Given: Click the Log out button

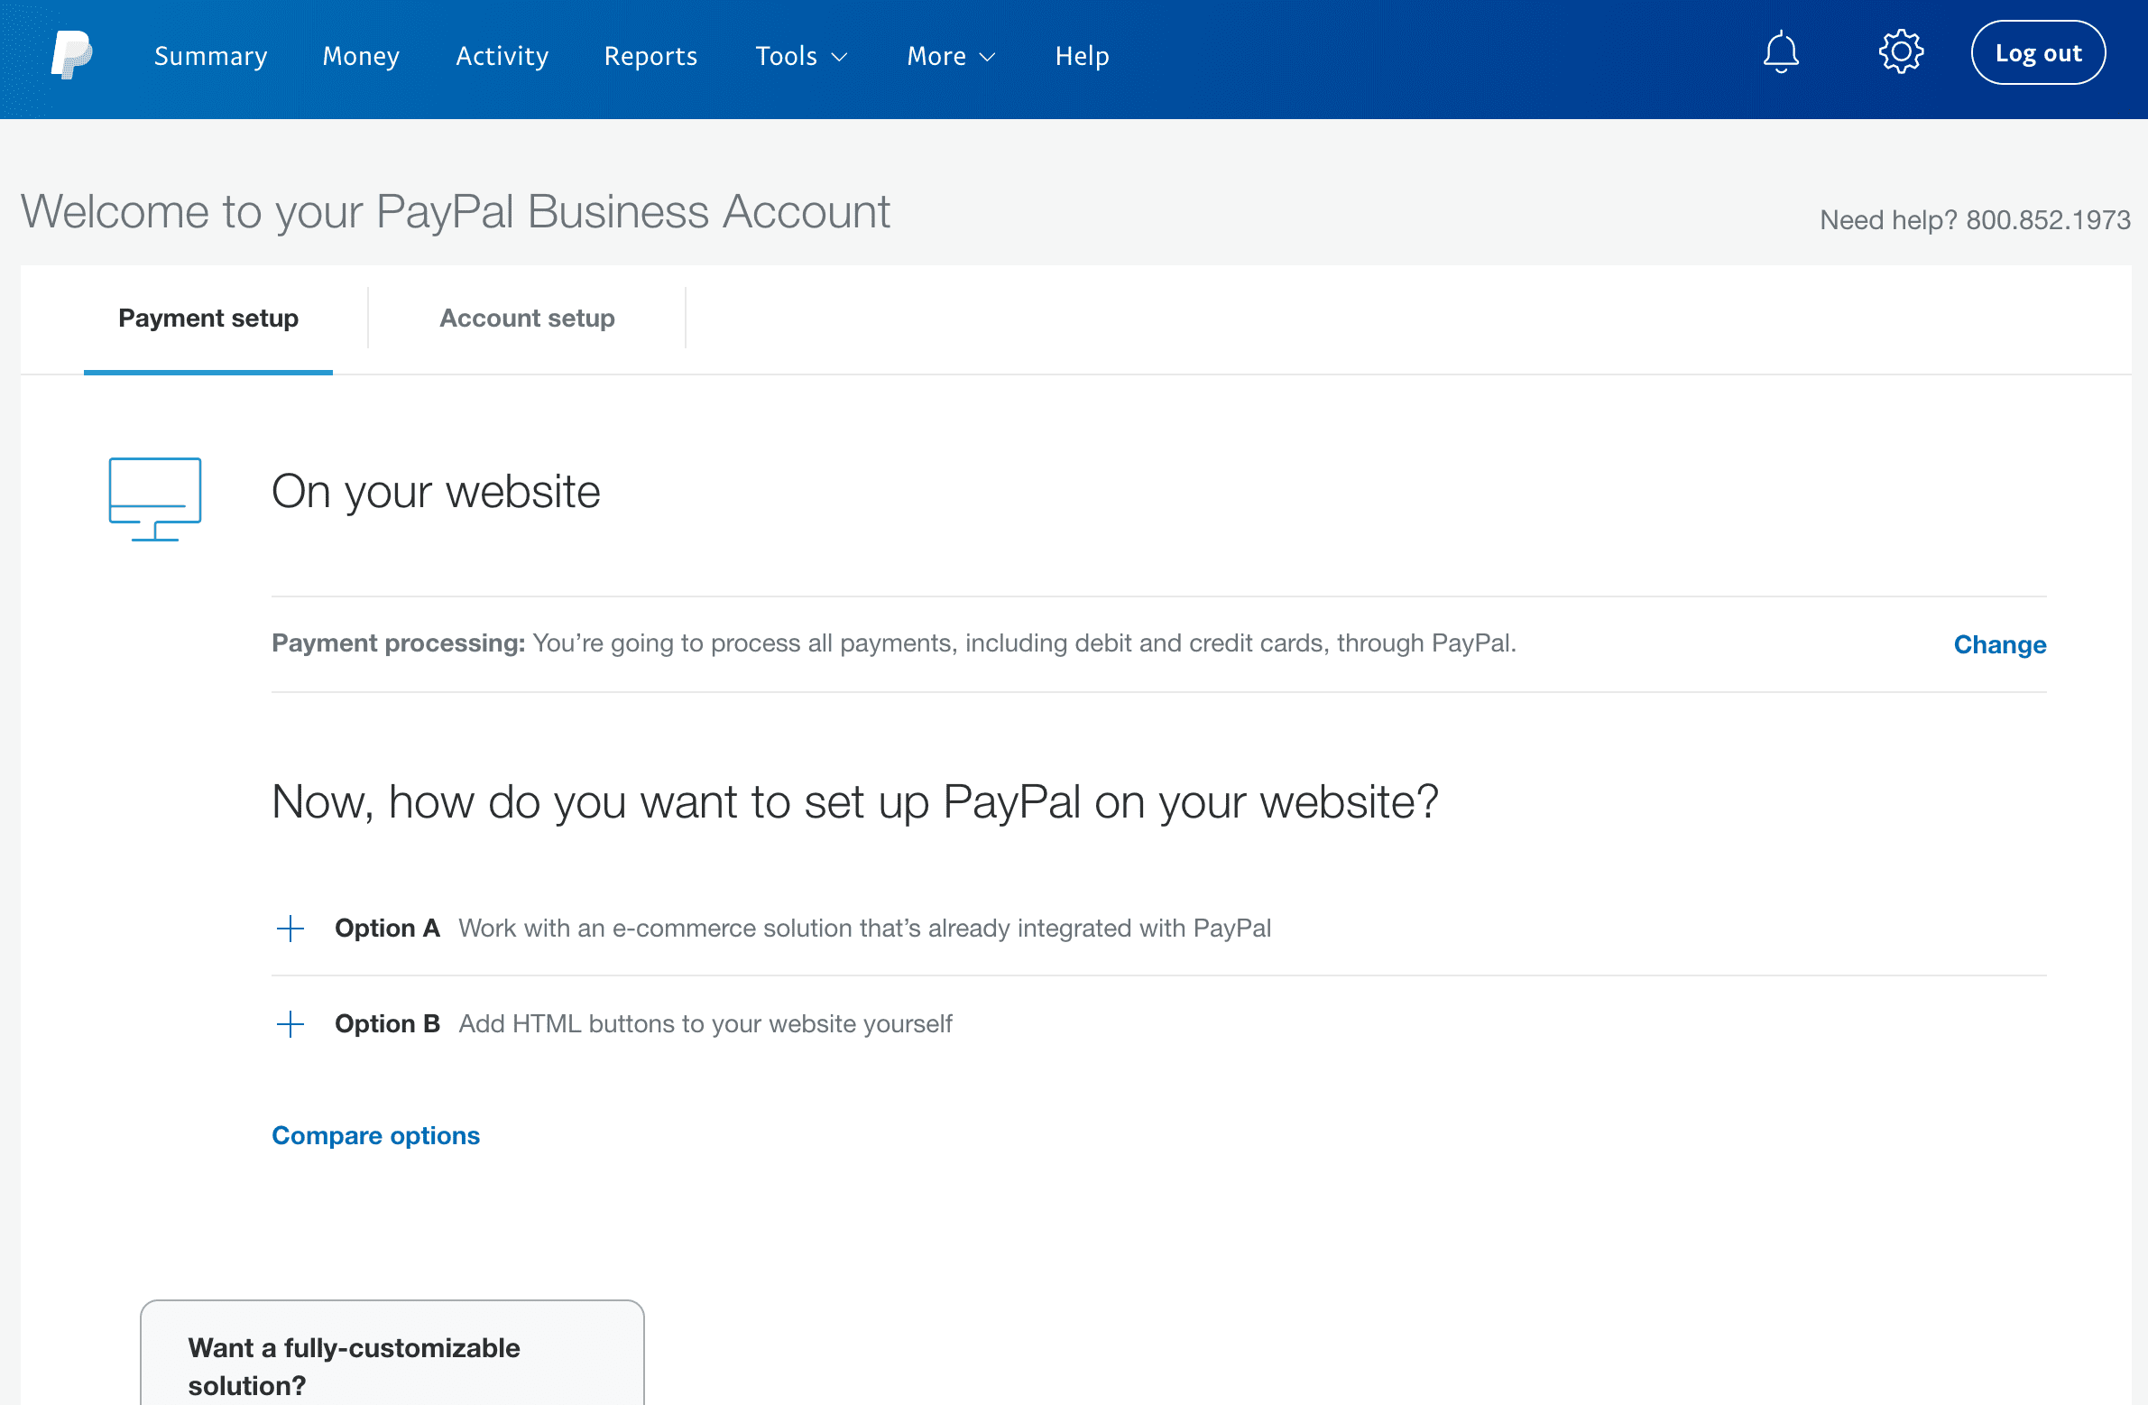Looking at the screenshot, I should 2037,53.
